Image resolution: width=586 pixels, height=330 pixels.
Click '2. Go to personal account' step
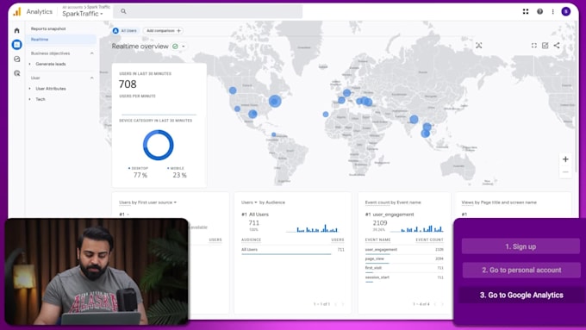521,270
